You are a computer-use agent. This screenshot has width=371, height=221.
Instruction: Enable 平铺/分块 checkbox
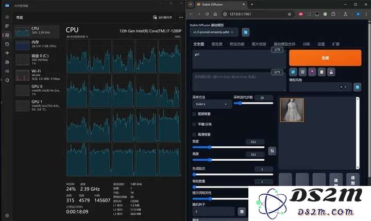click(x=194, y=124)
